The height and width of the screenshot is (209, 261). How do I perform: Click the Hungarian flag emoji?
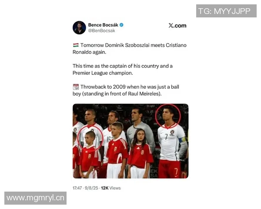(x=76, y=45)
